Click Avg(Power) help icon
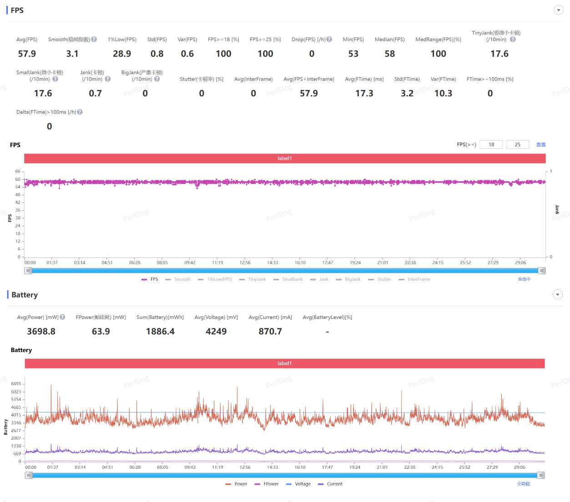570x502 pixels. 62,317
